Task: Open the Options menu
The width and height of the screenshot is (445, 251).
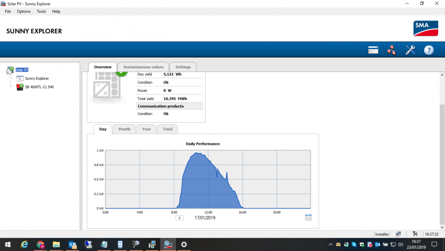Action: click(x=24, y=12)
